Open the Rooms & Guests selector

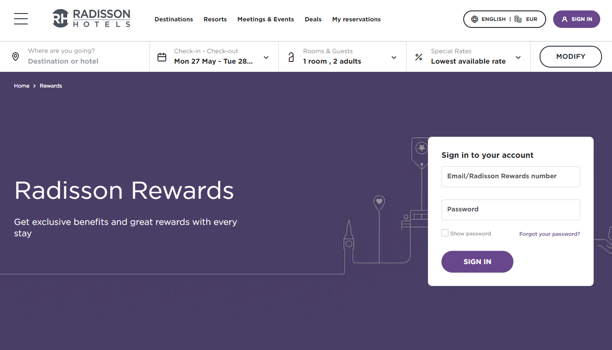tap(393, 57)
